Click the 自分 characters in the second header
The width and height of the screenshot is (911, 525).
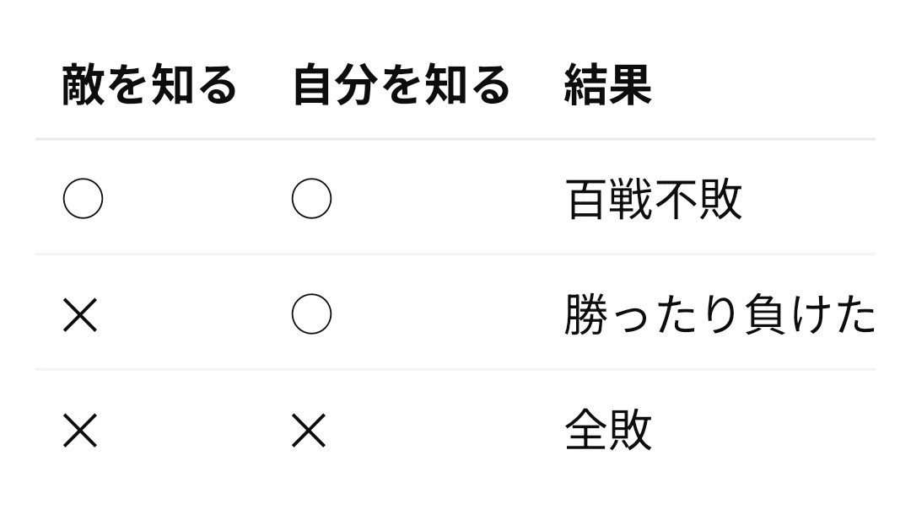tap(333, 86)
